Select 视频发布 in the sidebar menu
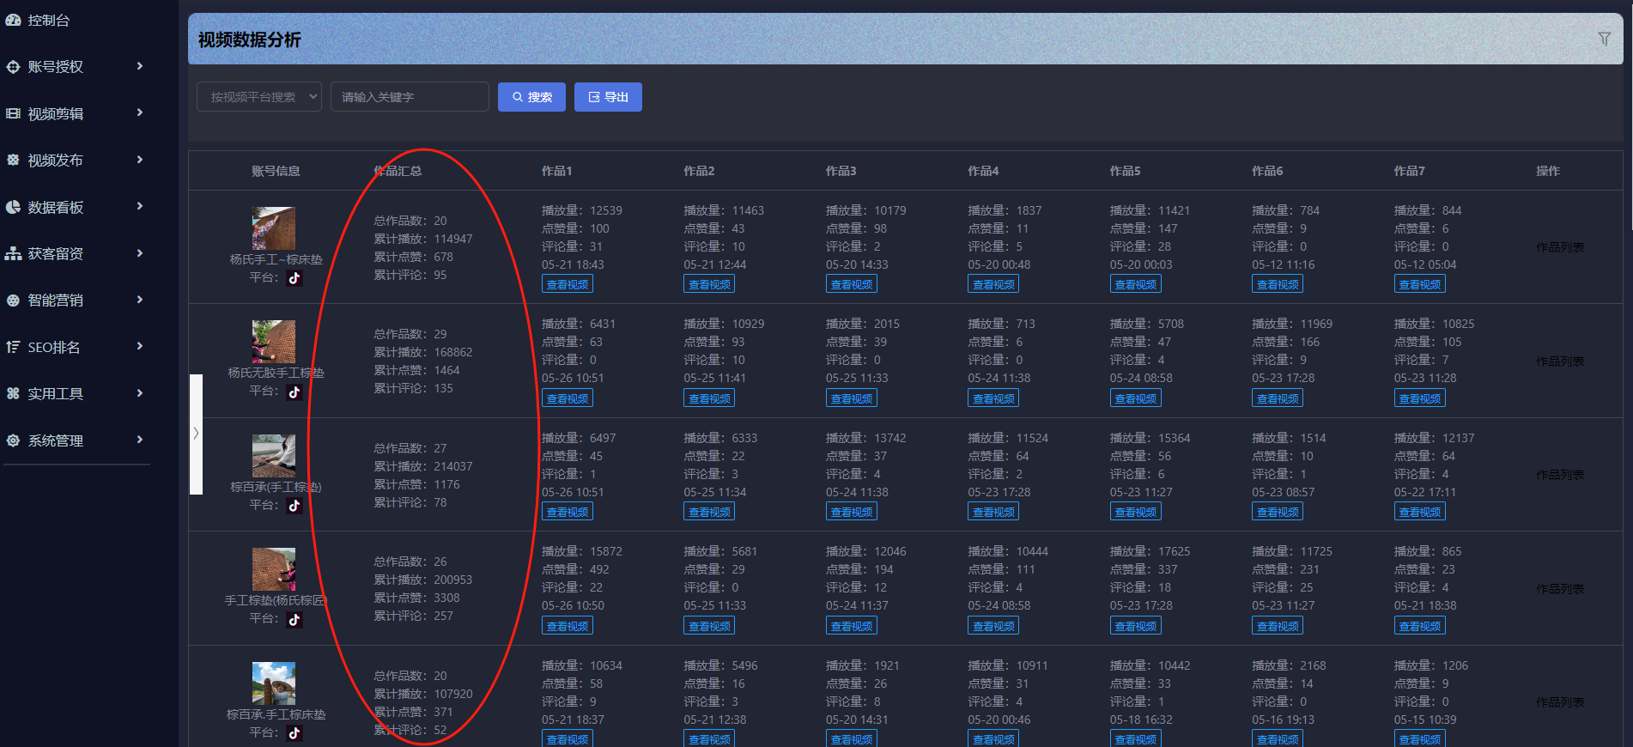The height and width of the screenshot is (747, 1633). pyautogui.click(x=56, y=160)
